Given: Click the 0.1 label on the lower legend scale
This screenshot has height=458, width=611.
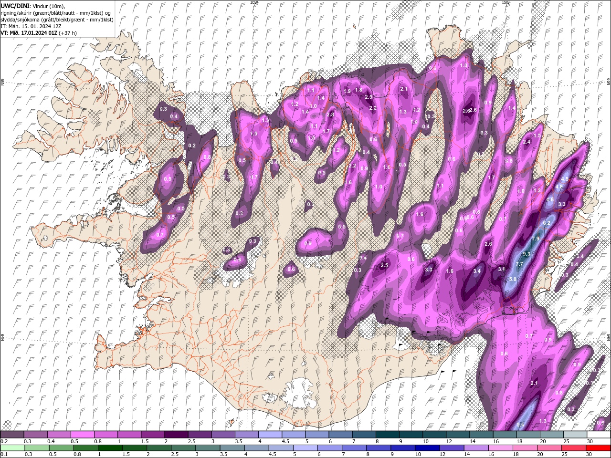Looking at the screenshot, I should [x=4, y=454].
